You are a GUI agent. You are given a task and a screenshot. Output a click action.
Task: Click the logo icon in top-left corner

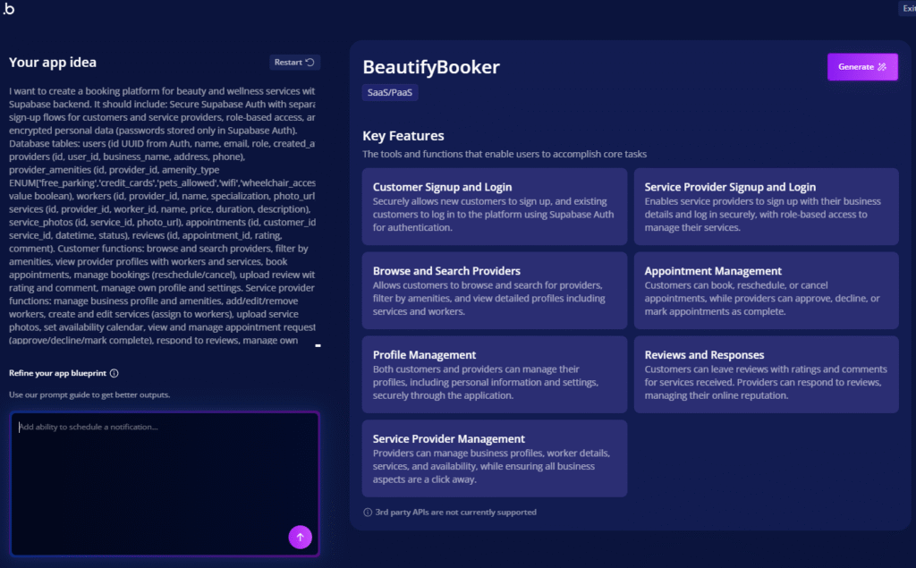pyautogui.click(x=8, y=9)
